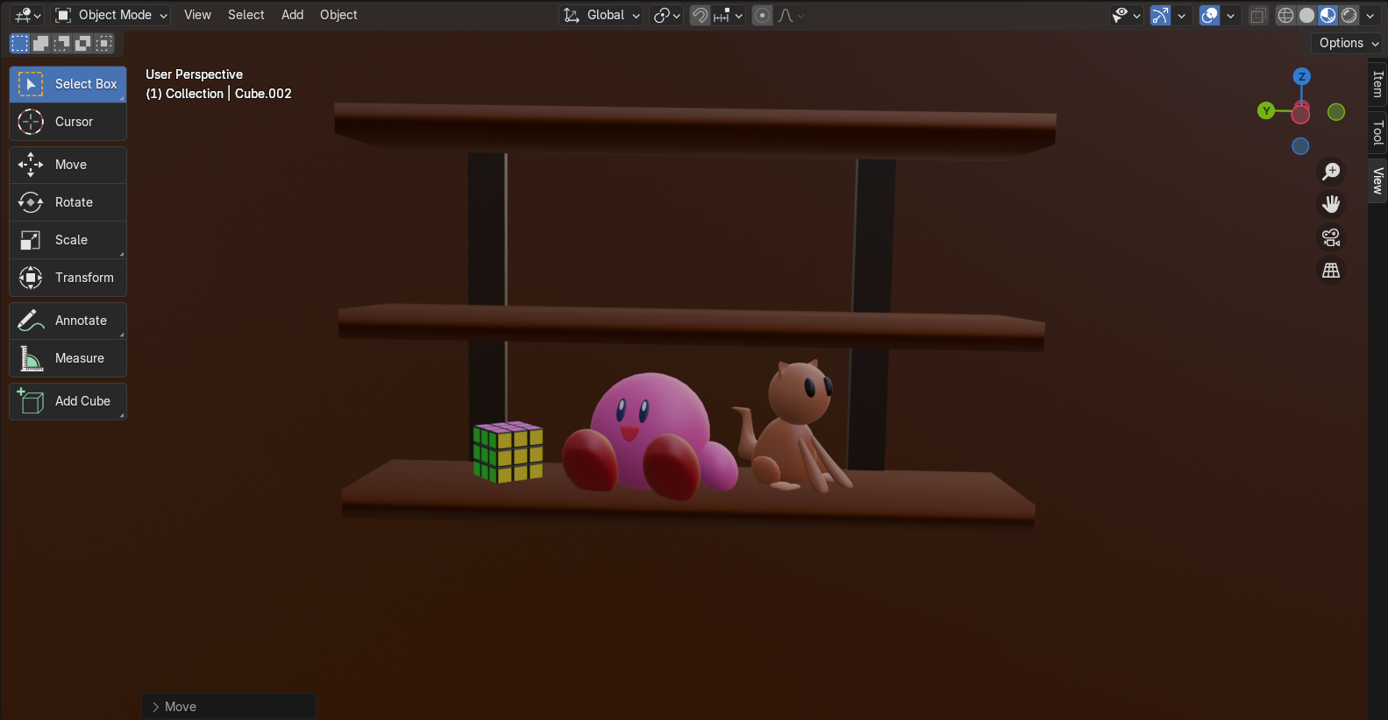1388x720 pixels.
Task: Pick the Rotate tool
Action: [68, 202]
